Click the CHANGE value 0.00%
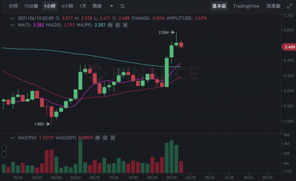The width and height of the screenshot is (296, 181). point(158,18)
